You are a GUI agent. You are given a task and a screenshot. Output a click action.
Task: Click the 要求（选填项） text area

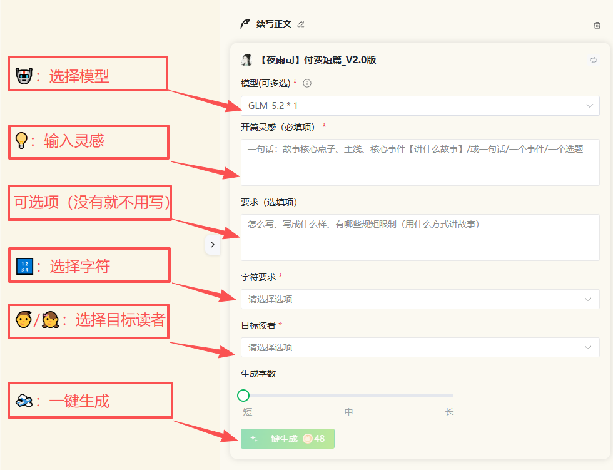420,237
